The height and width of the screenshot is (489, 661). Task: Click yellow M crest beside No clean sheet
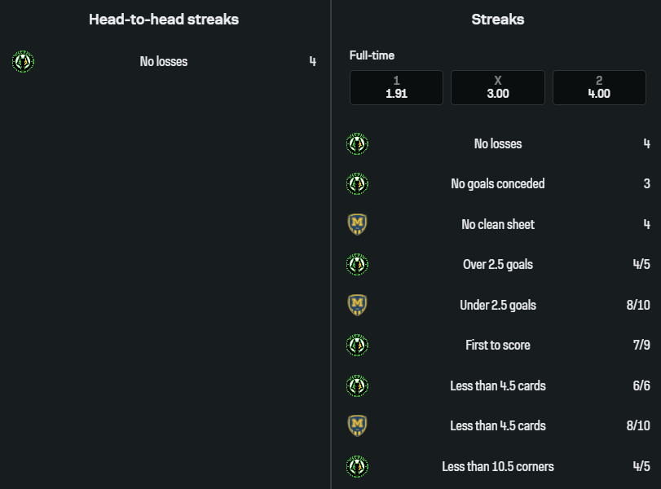pyautogui.click(x=357, y=224)
